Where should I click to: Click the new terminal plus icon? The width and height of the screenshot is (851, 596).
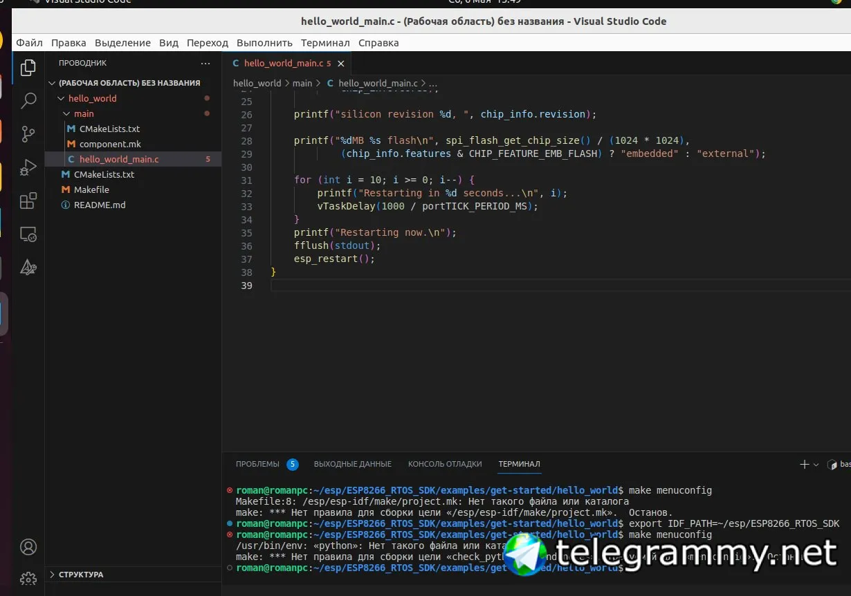[x=804, y=465]
